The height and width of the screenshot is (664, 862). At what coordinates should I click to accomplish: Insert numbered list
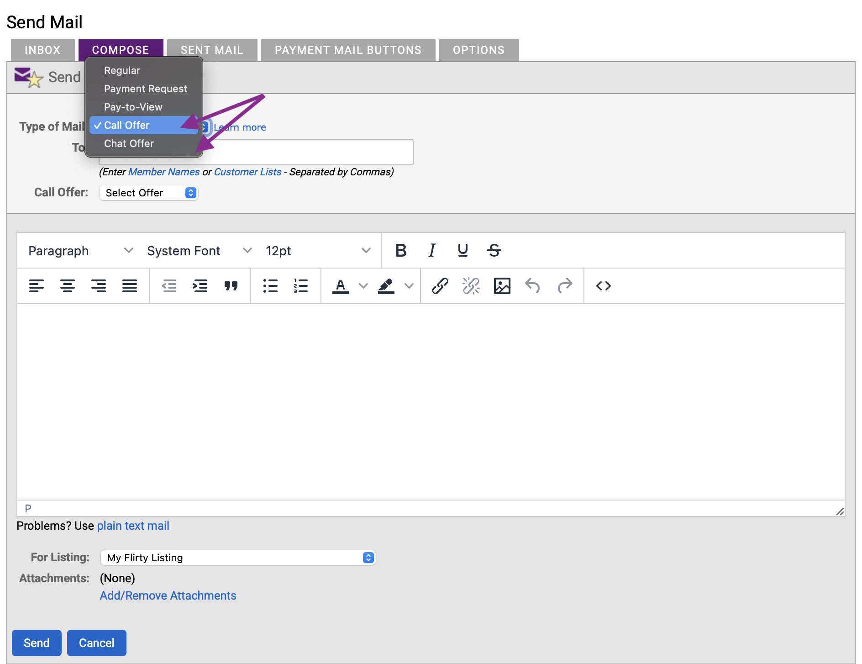pyautogui.click(x=301, y=286)
